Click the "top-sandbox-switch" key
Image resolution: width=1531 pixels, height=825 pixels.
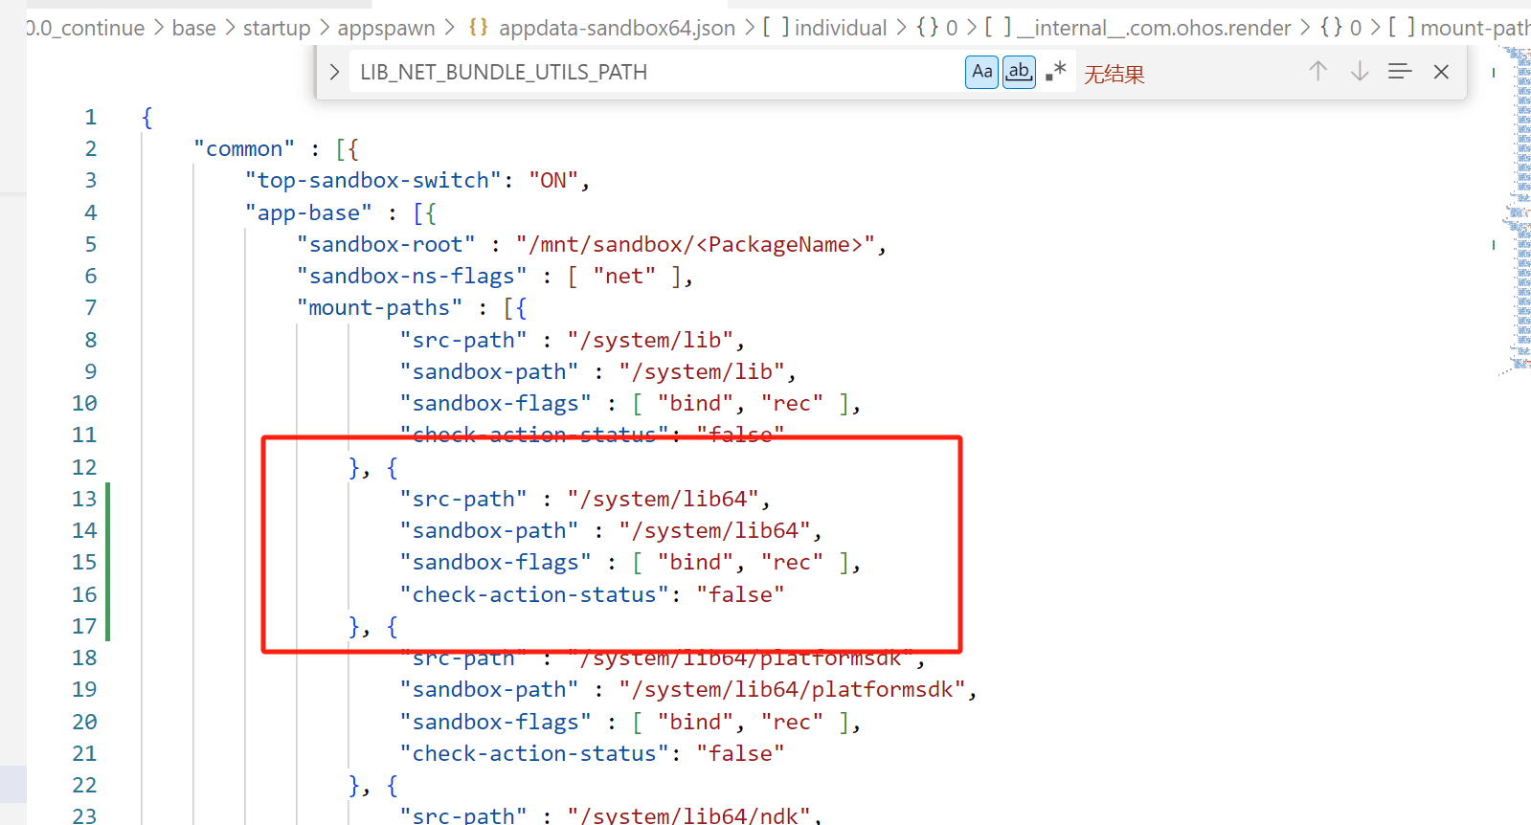(x=374, y=180)
